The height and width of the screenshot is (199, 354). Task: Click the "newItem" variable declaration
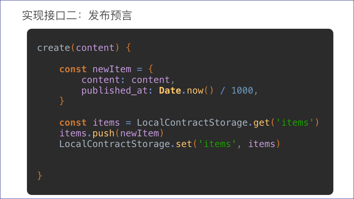(112, 69)
